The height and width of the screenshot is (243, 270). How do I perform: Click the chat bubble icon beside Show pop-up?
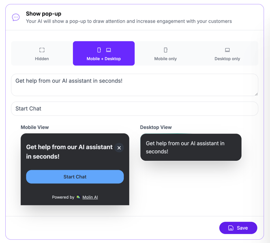click(16, 17)
